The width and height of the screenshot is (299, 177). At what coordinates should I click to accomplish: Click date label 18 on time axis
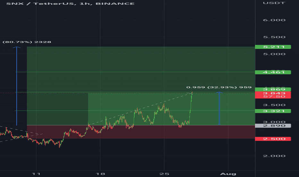point(100,174)
